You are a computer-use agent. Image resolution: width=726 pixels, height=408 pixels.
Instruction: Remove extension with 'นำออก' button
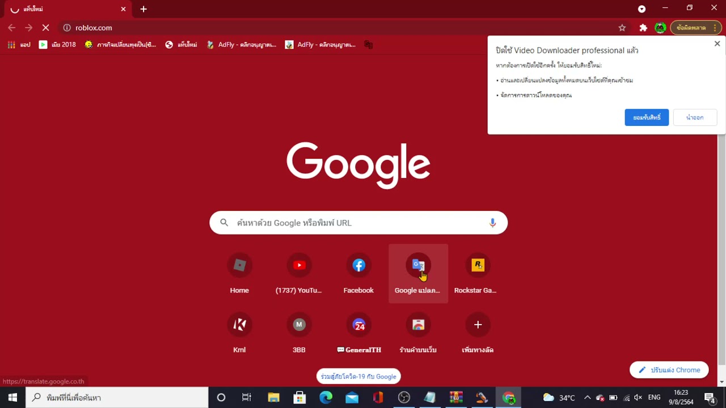695,117
